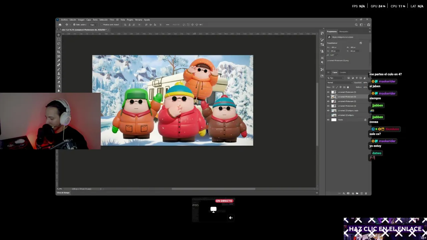Add a layer mask
Image resolution: width=427 pixels, height=240 pixels.
pos(348,193)
